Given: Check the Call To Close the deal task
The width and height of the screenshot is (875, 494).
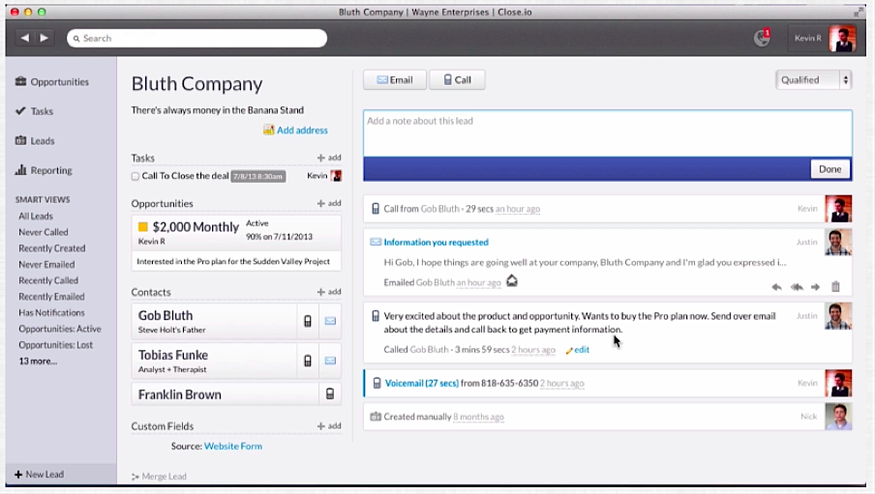Looking at the screenshot, I should click(136, 176).
